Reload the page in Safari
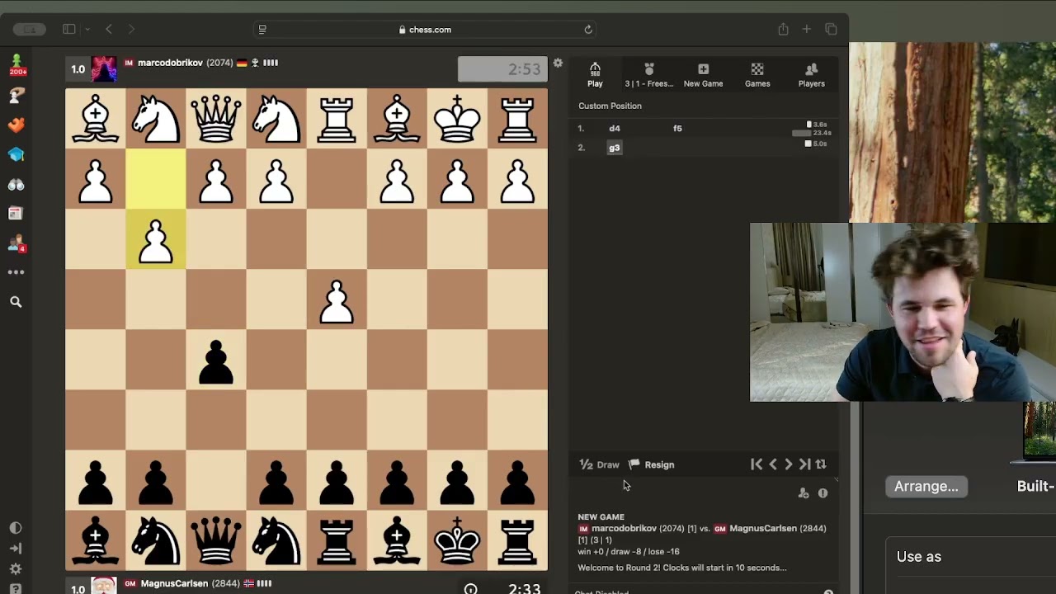Screen dimensions: 1056x594 pyautogui.click(x=588, y=30)
